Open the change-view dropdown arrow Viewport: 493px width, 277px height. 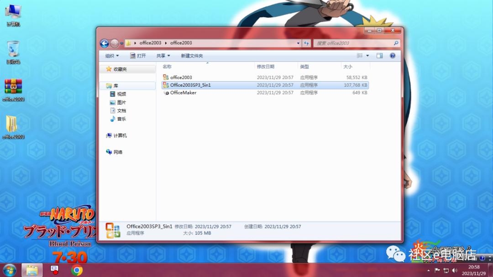367,55
